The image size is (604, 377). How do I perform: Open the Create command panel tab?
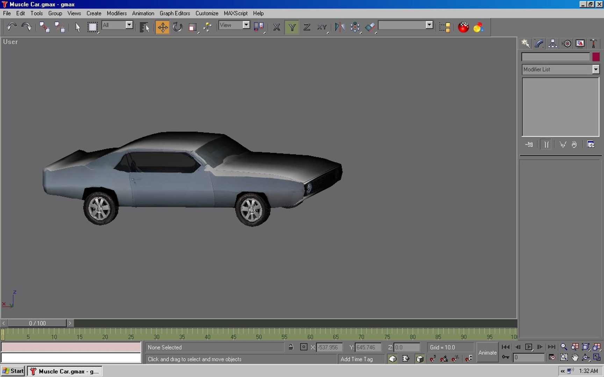tap(525, 44)
